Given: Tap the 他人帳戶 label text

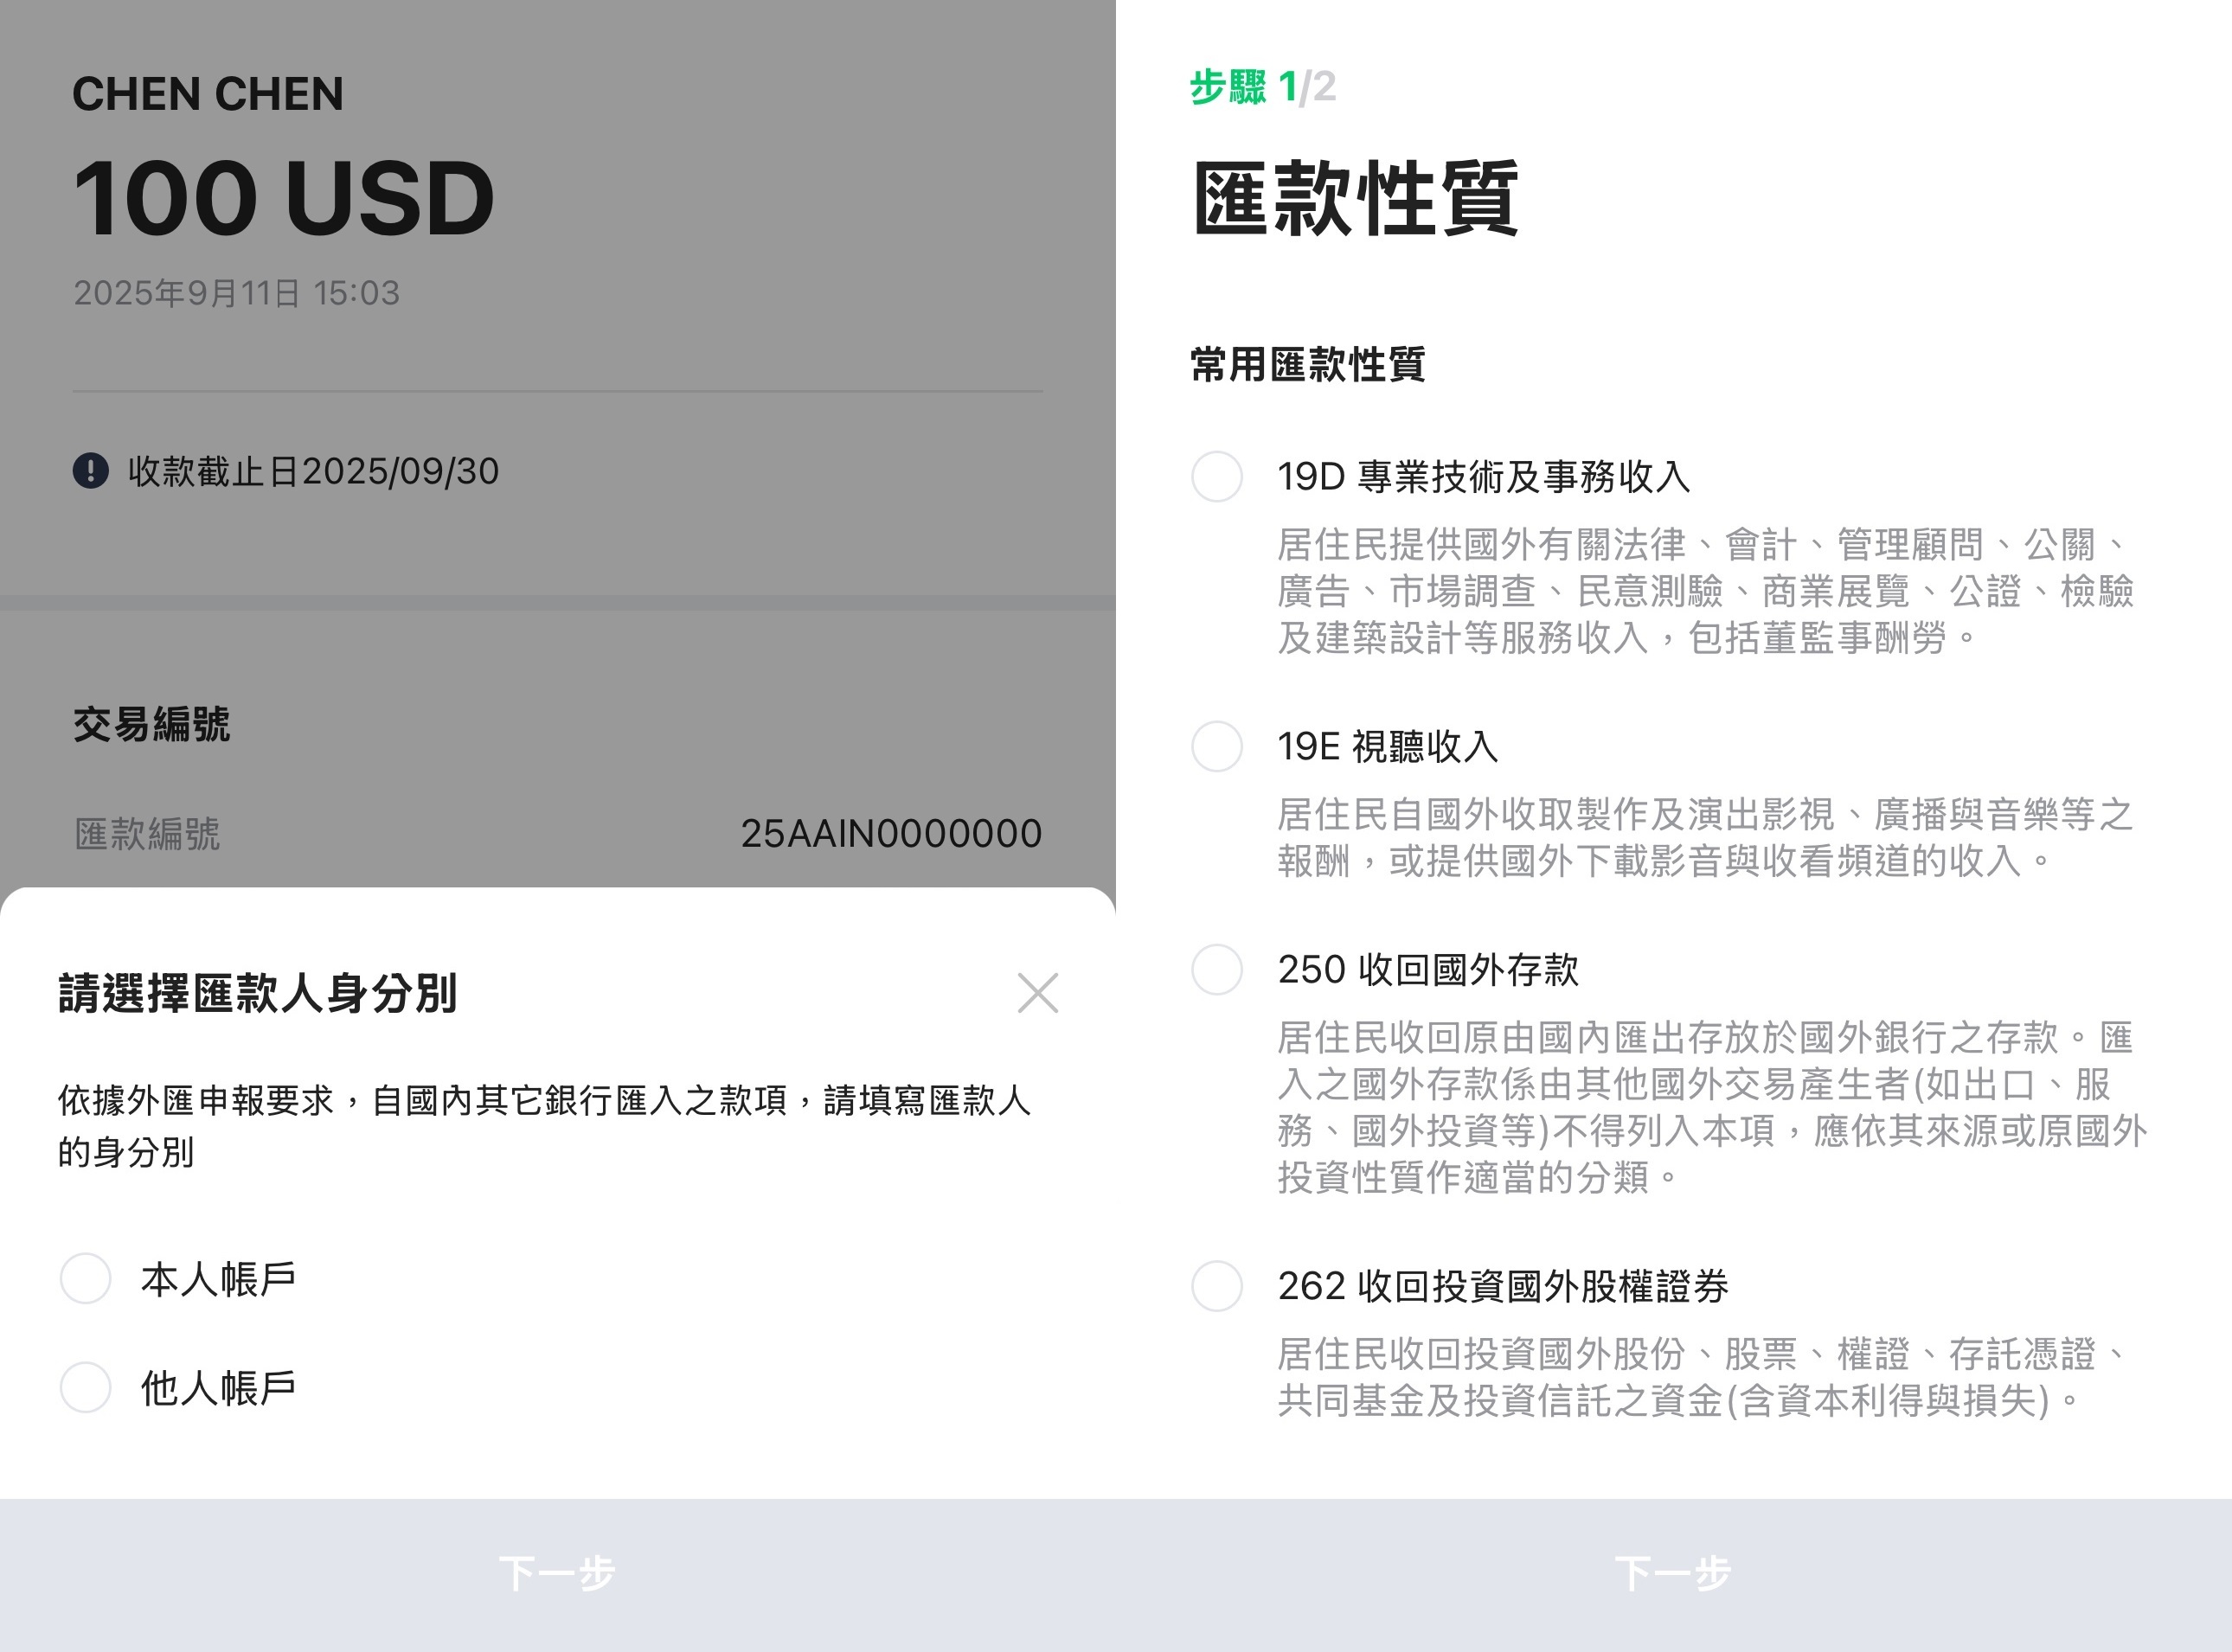Looking at the screenshot, I should pyautogui.click(x=218, y=1388).
